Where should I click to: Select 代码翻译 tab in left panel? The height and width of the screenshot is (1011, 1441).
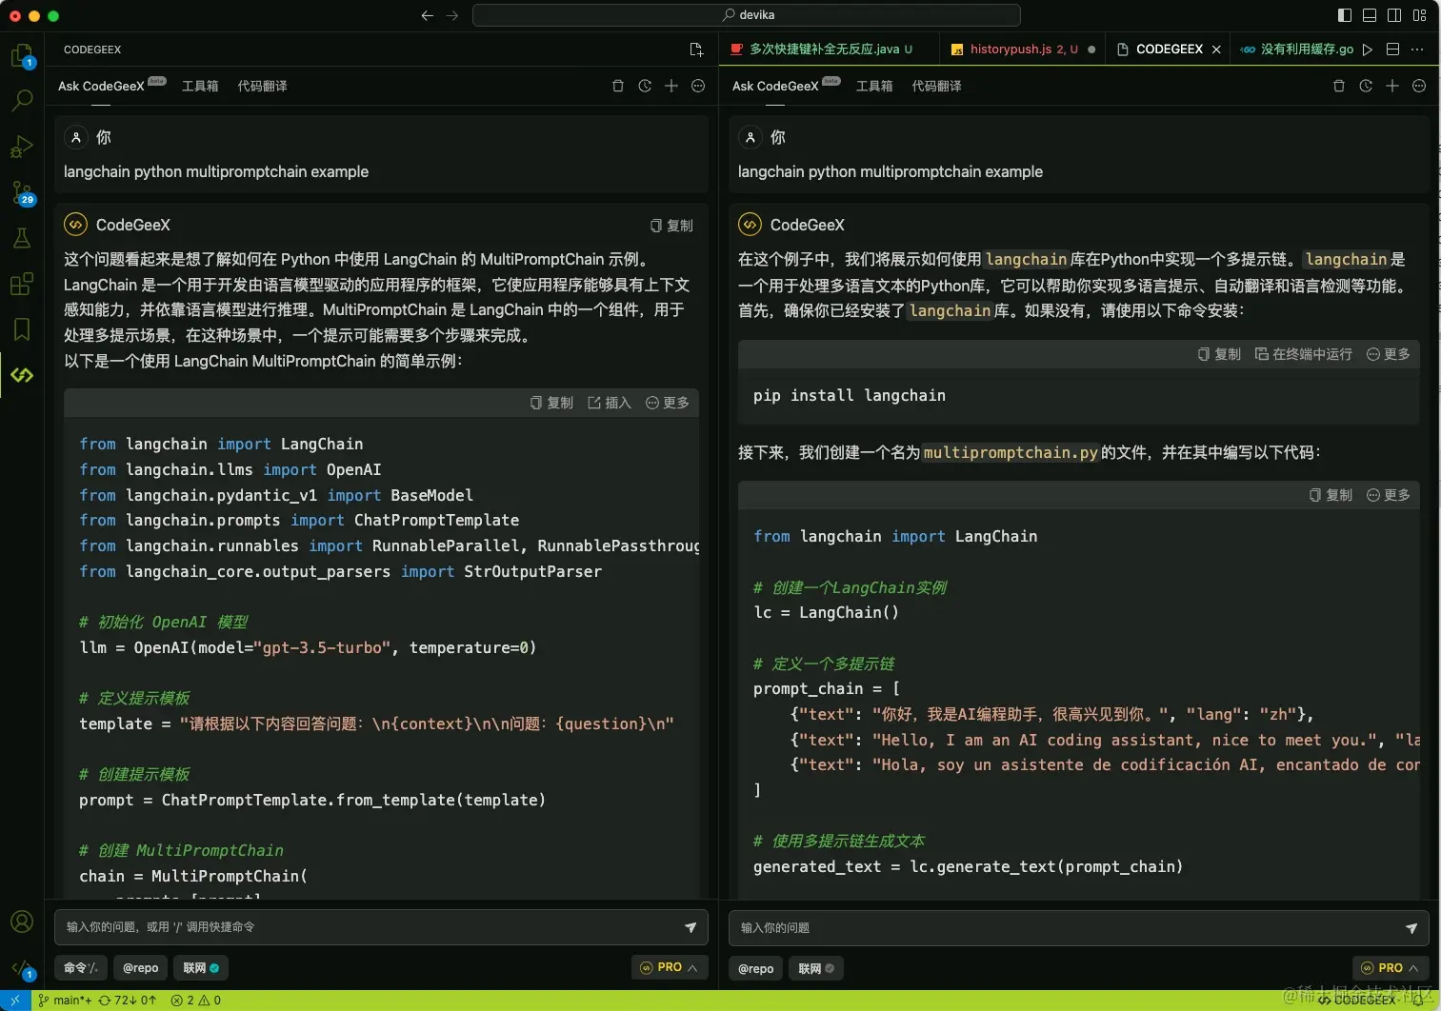[x=262, y=86]
